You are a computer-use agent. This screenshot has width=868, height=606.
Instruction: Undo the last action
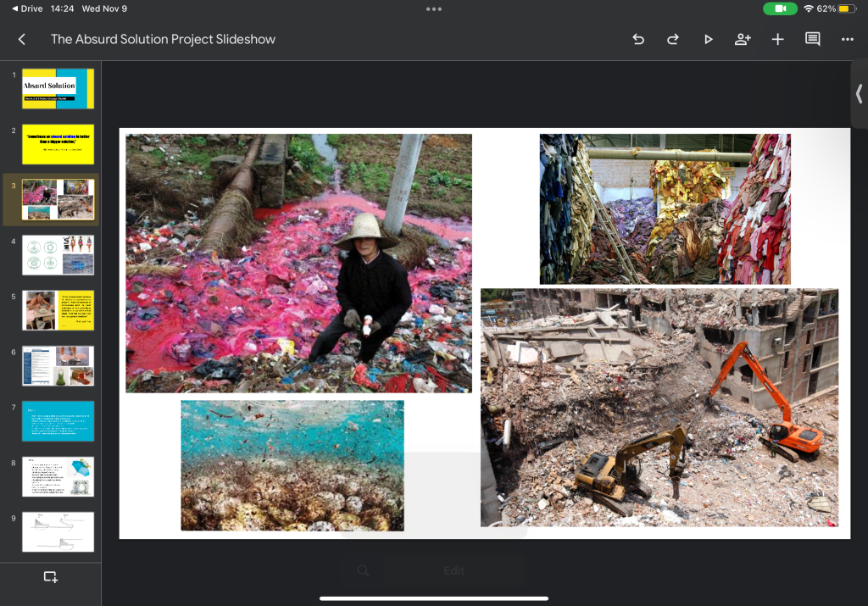tap(638, 39)
